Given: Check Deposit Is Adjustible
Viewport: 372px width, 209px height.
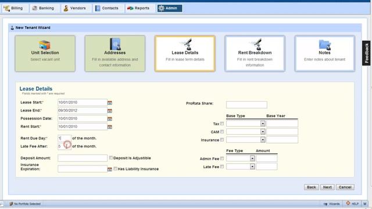Looking at the screenshot, I should [x=111, y=157].
